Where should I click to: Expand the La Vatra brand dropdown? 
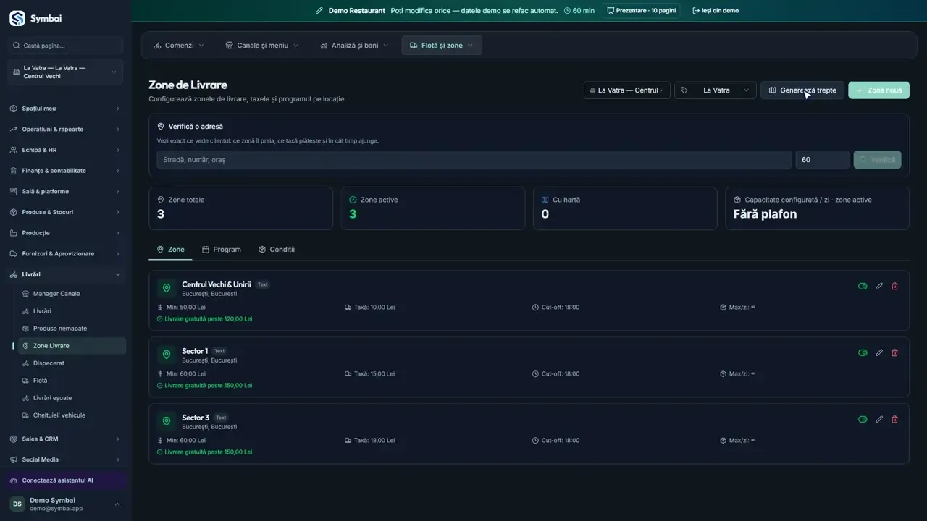(x=716, y=90)
